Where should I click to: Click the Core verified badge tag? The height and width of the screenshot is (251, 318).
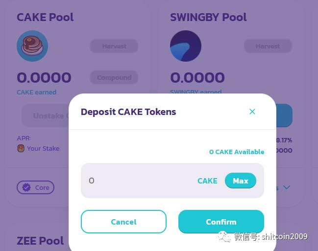pos(35,187)
